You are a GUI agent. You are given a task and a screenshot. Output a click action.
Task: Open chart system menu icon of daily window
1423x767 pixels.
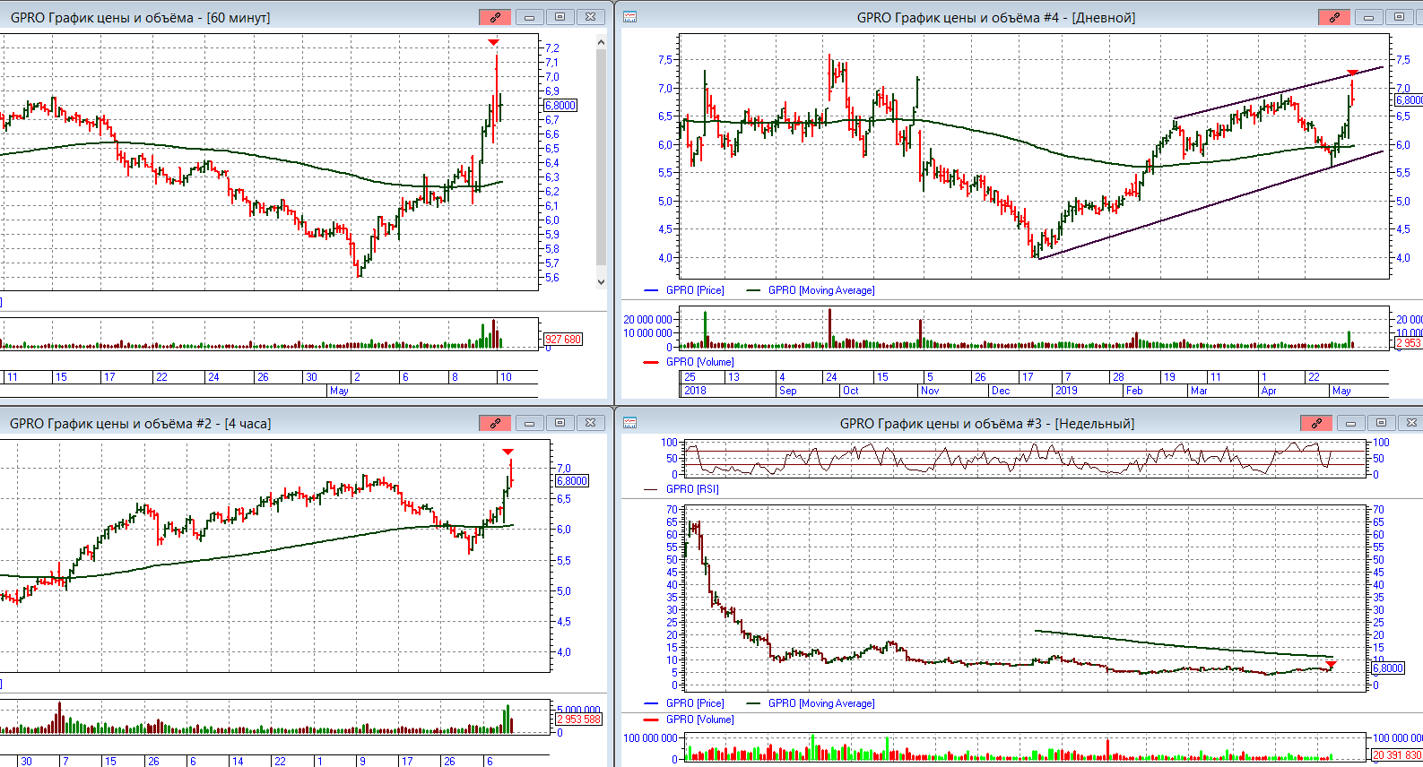point(630,17)
